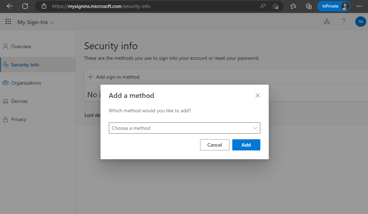Image resolution: width=368 pixels, height=214 pixels.
Task: Click the Cancel button in dialog
Action: pyautogui.click(x=215, y=145)
